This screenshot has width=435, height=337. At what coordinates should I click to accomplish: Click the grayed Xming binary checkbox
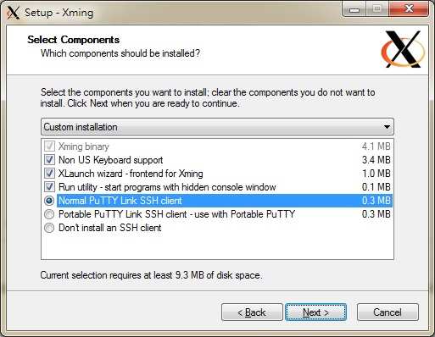[49, 146]
